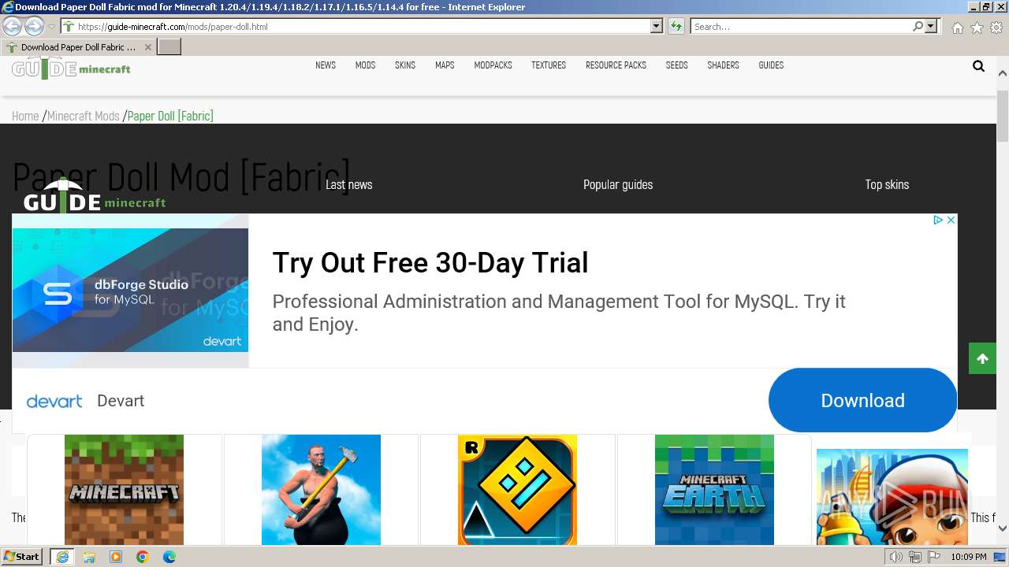Click the dbForge Studio ad banner image
The height and width of the screenshot is (567, 1009).
pyautogui.click(x=130, y=290)
